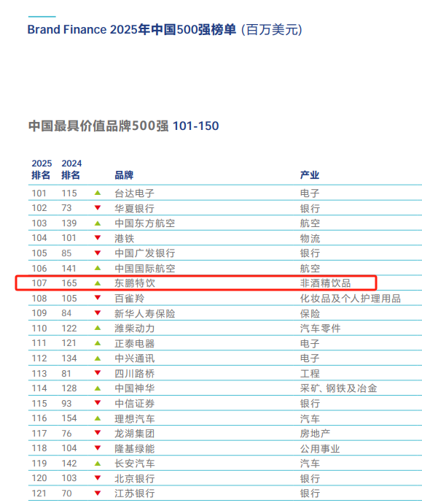This screenshot has height=503, width=422.
Task: Select the brand name 新华人寿保险
Action: [x=145, y=313]
